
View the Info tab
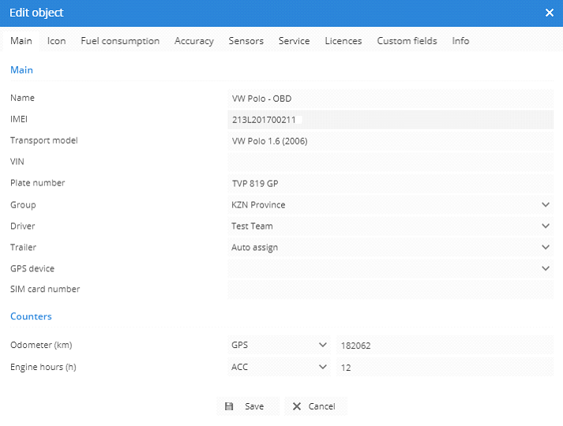(x=460, y=41)
